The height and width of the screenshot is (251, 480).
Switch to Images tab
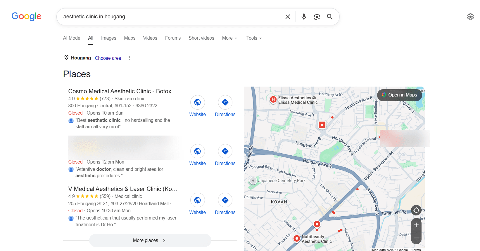(108, 38)
